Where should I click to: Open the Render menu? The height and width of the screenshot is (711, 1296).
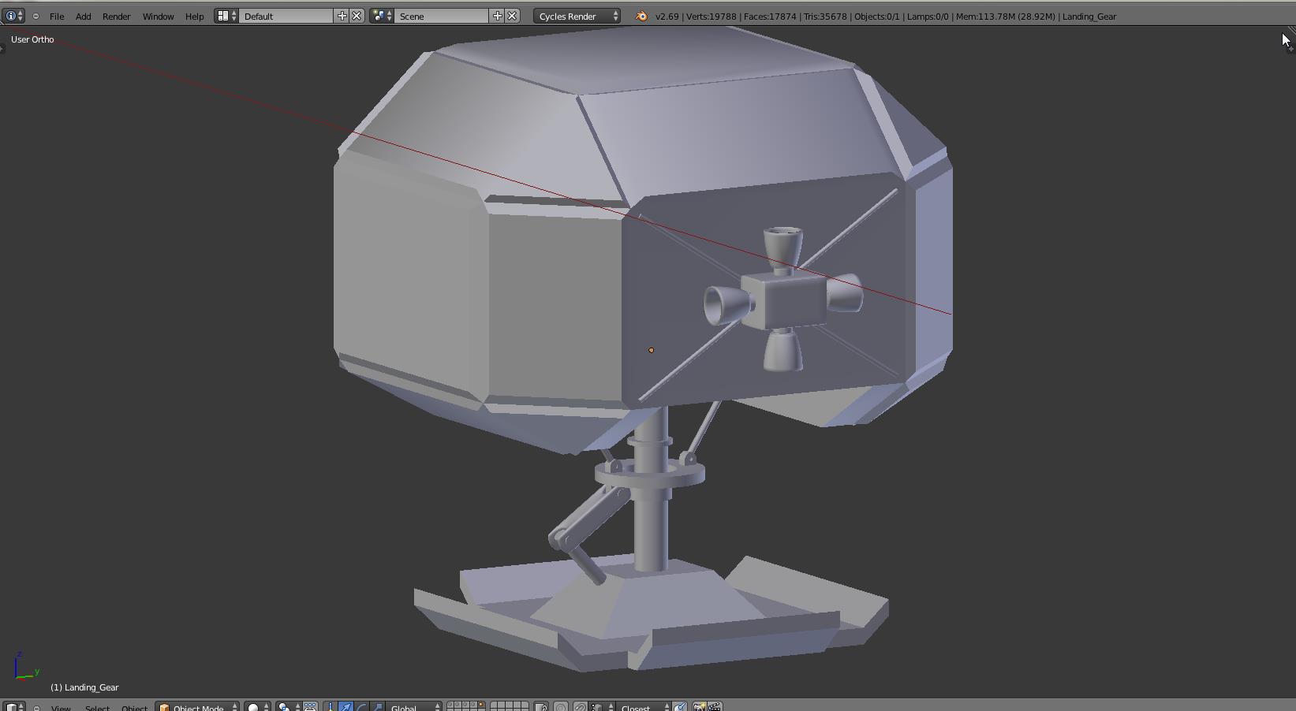(x=116, y=16)
